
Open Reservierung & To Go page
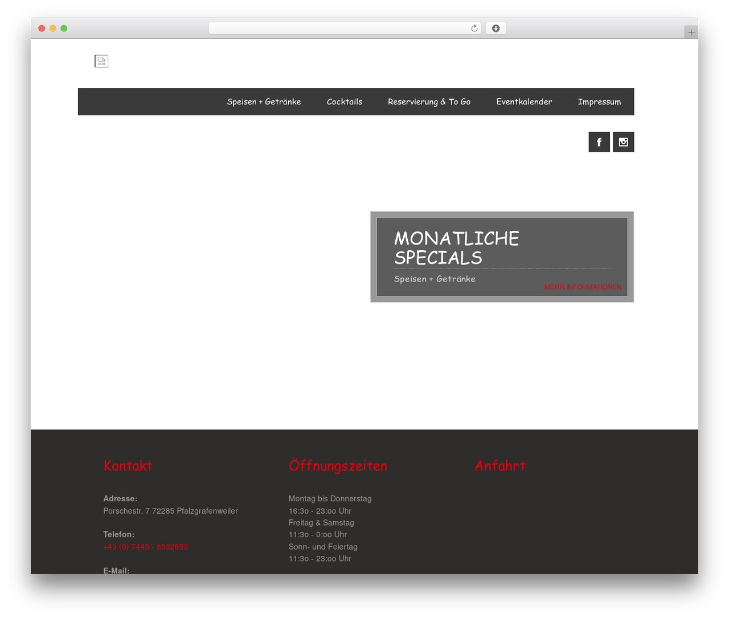pos(429,101)
